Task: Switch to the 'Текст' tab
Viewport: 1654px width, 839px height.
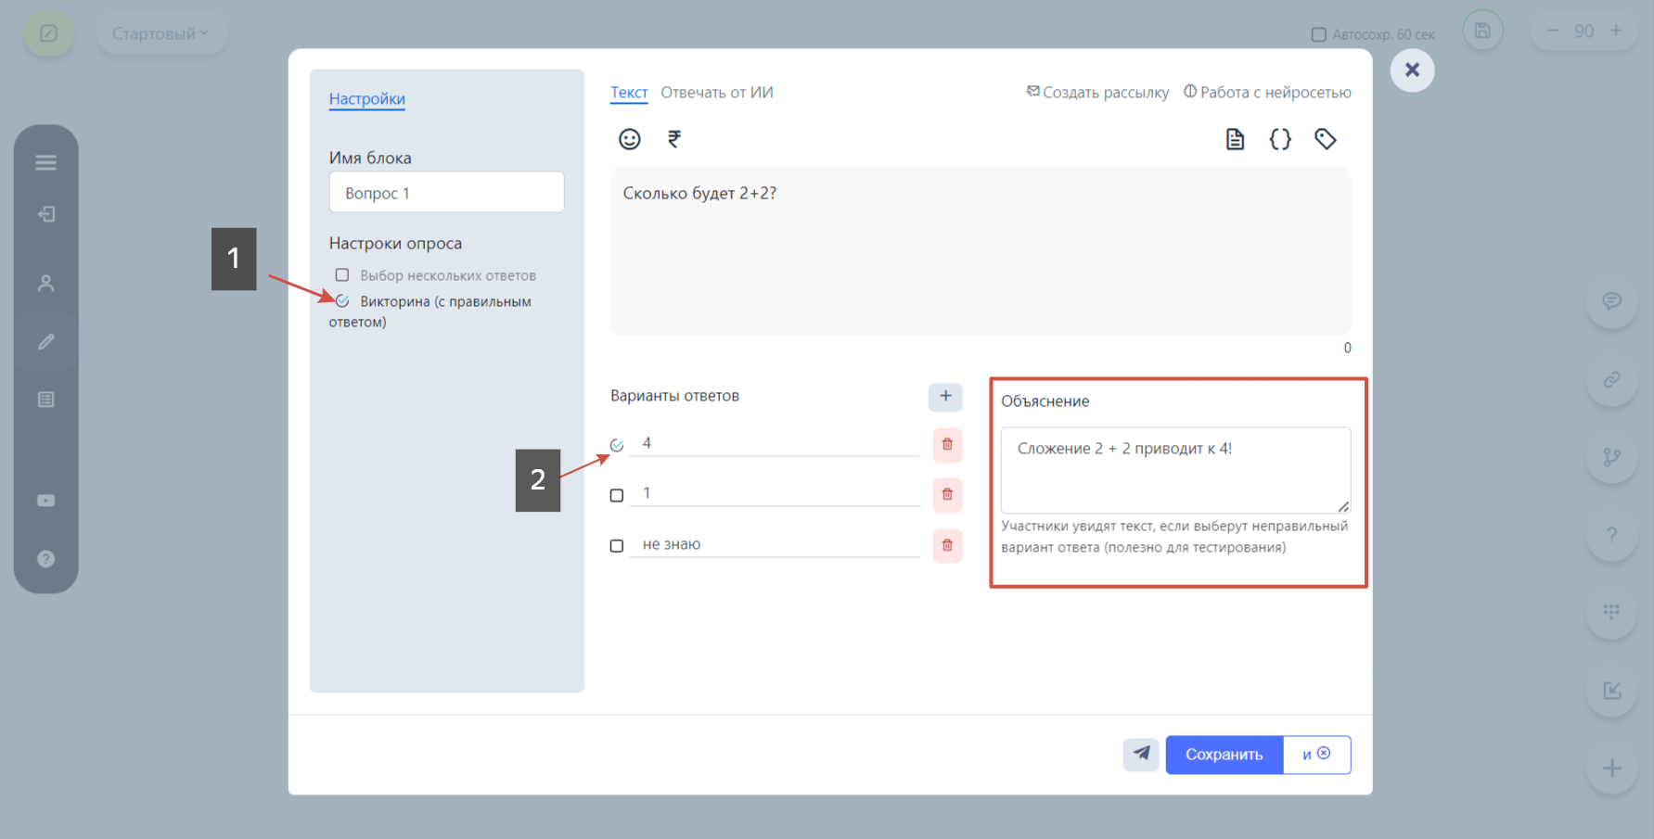Action: click(629, 92)
